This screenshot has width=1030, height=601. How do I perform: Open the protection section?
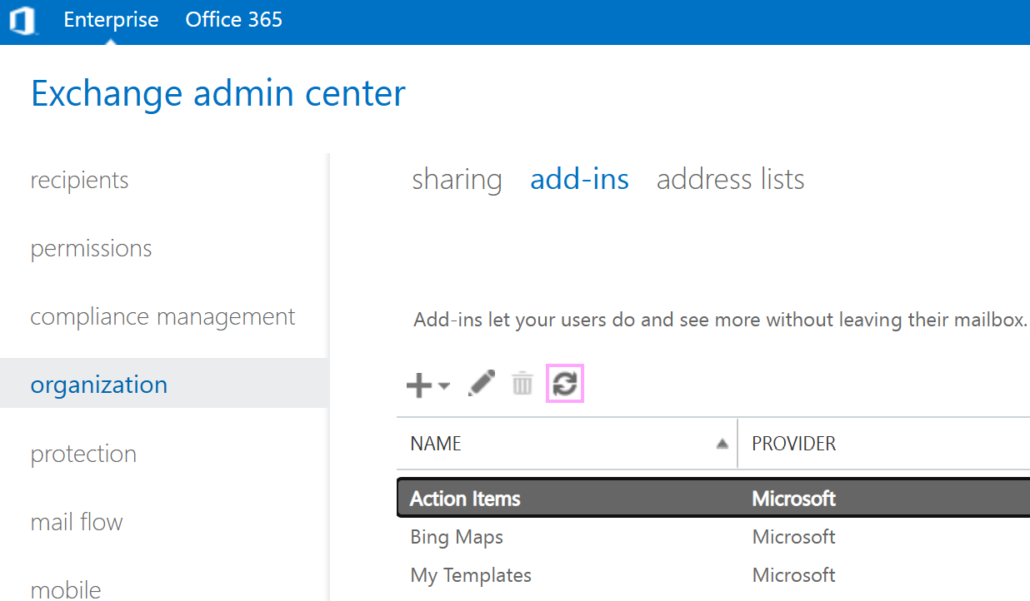(83, 453)
